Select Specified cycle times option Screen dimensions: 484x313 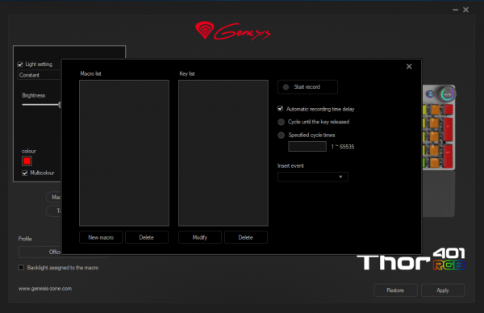[281, 136]
